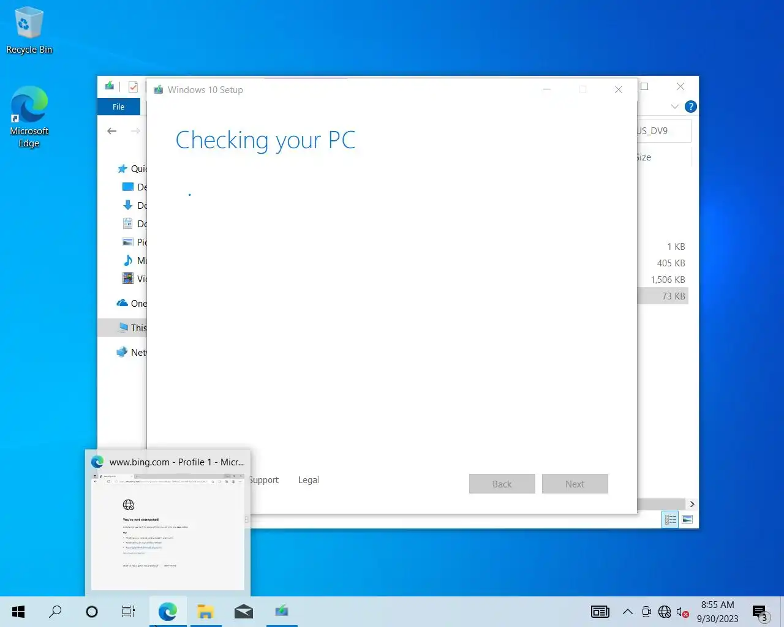This screenshot has width=784, height=627.
Task: Select the Pictures icon in the navigation pane
Action: [128, 242]
